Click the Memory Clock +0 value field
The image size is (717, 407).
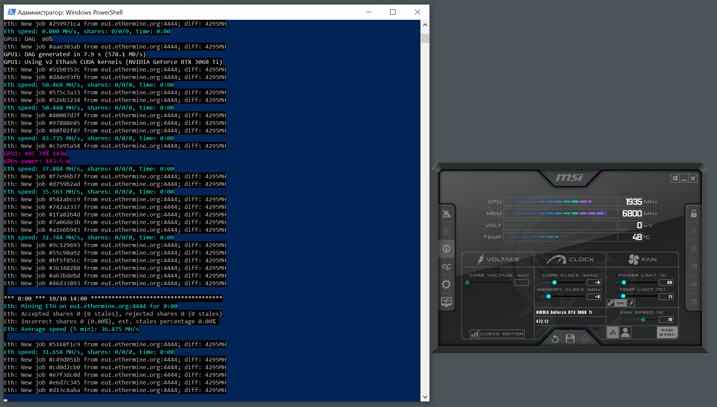pos(594,297)
